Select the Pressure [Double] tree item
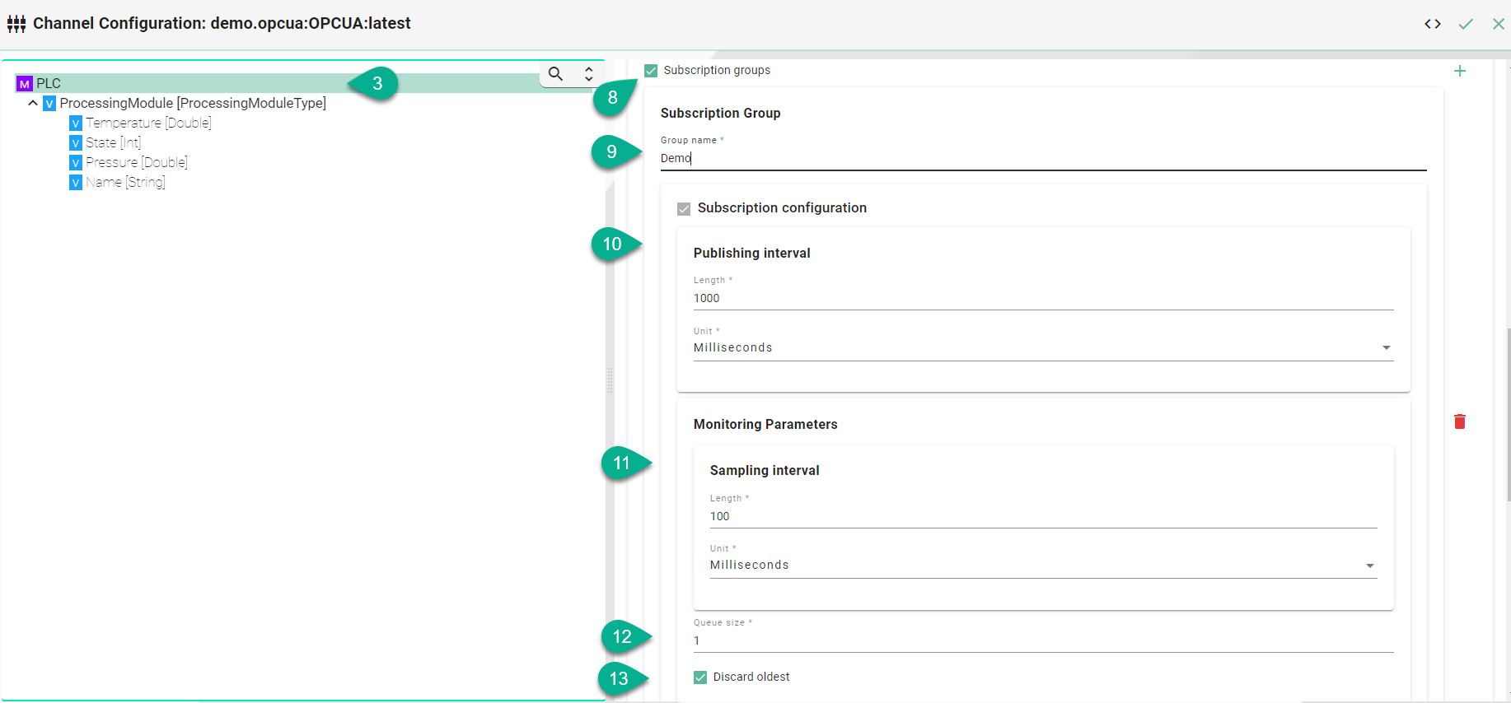 [x=137, y=162]
